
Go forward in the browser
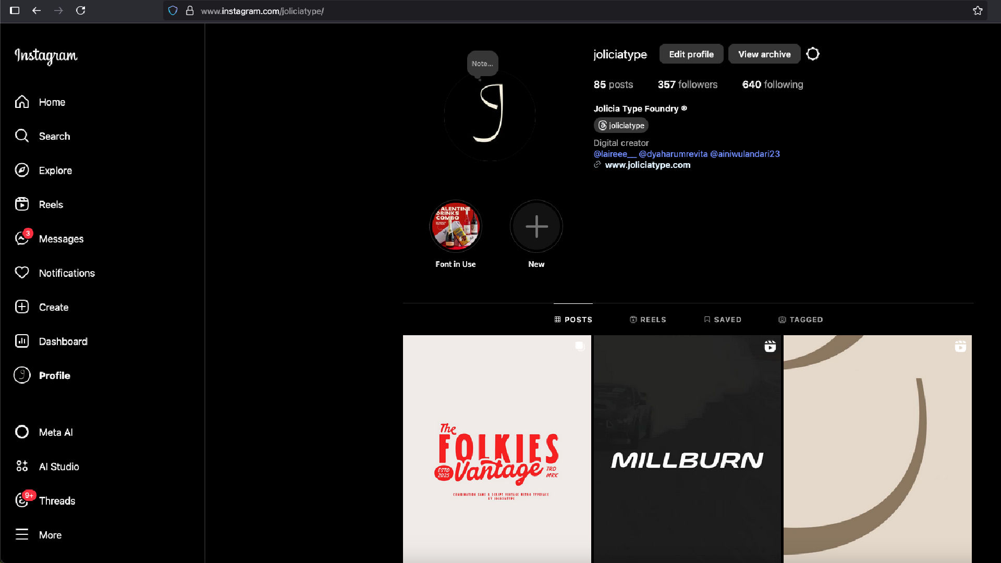tap(58, 10)
